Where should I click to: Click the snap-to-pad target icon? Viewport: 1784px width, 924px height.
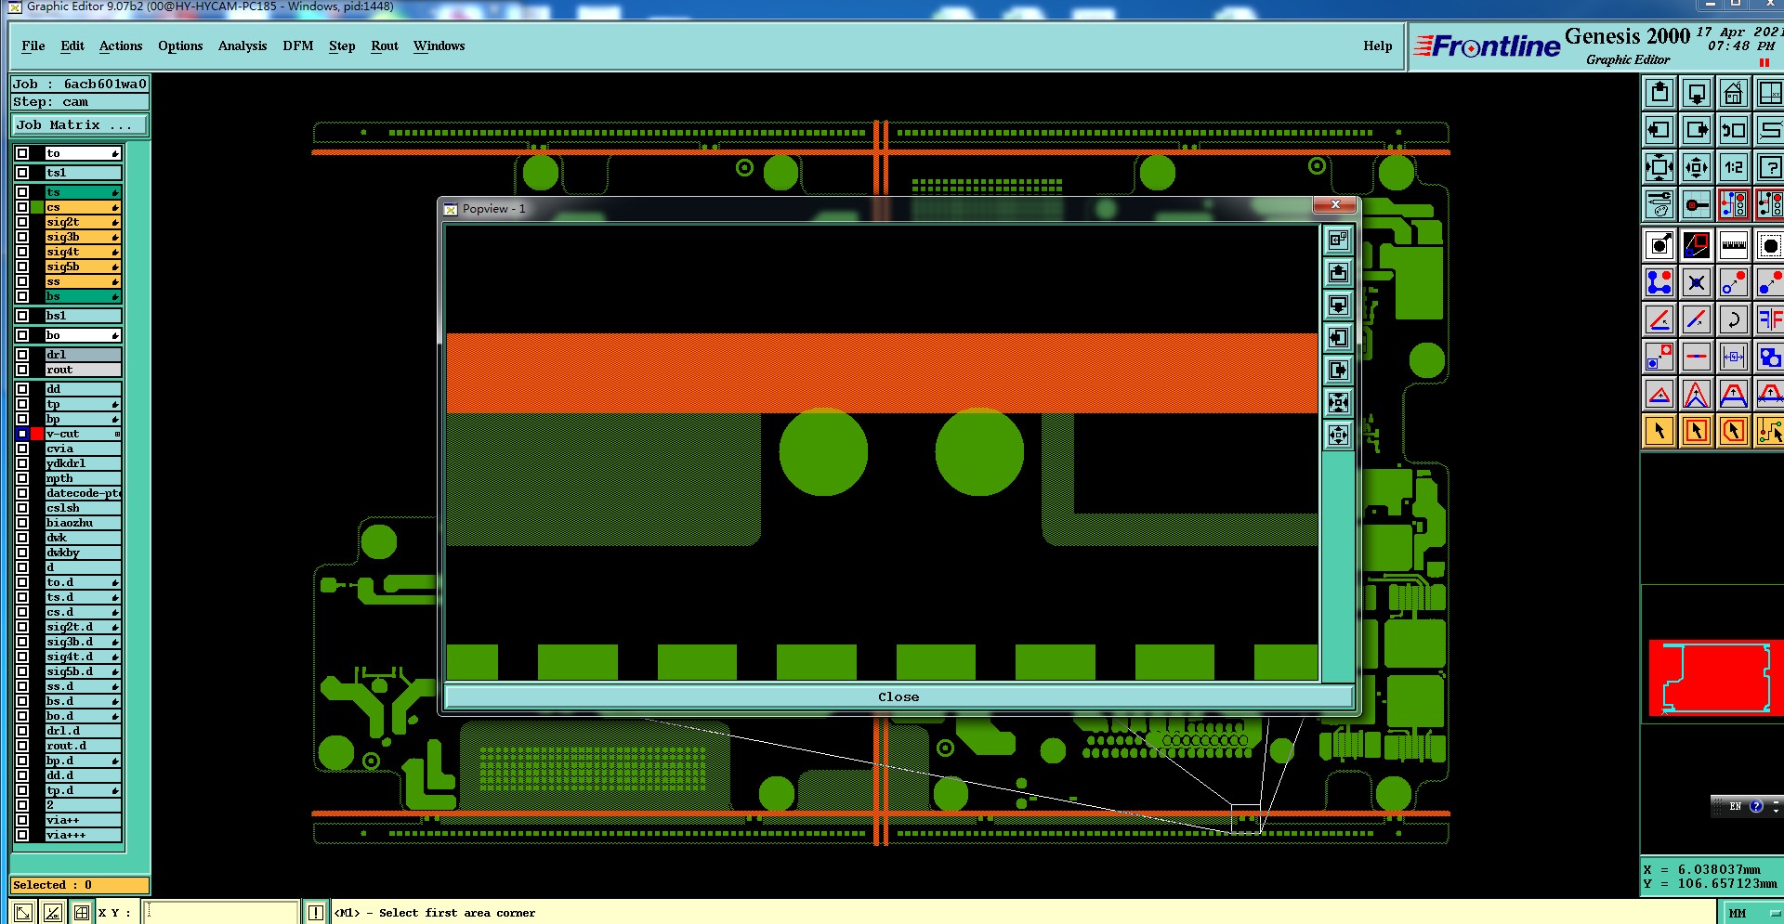pyautogui.click(x=1697, y=204)
